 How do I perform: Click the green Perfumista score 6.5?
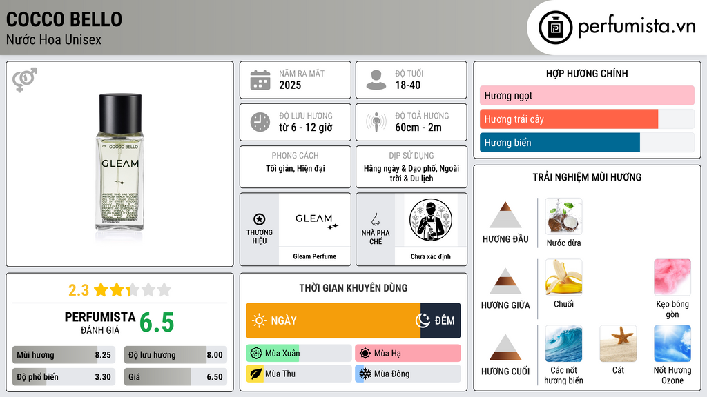(157, 323)
